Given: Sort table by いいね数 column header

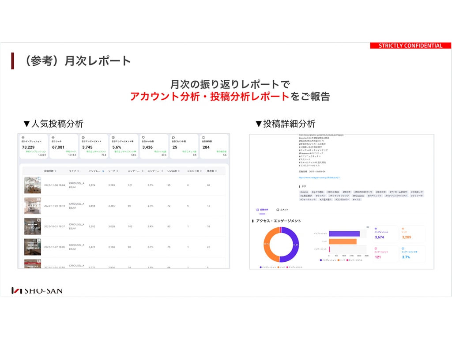Looking at the screenshot, I should point(172,171).
